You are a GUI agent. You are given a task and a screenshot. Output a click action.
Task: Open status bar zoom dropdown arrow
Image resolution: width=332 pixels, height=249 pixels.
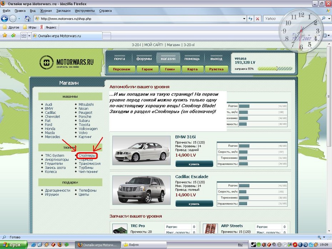coord(324,237)
